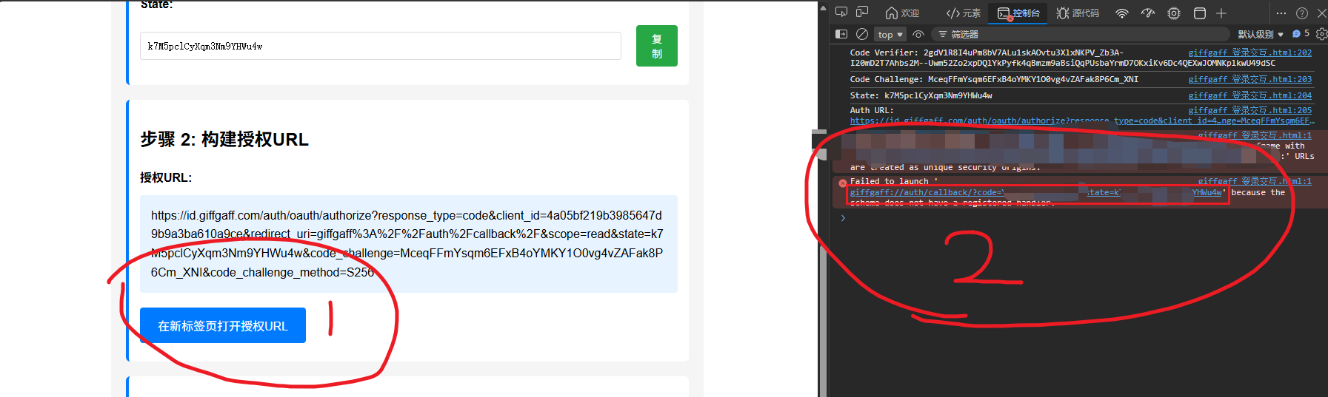Open console settings gear icon
This screenshot has width=1328, height=397.
1321,34
